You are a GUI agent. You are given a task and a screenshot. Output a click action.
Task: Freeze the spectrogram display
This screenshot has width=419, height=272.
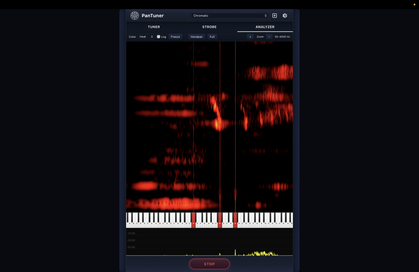tap(175, 37)
